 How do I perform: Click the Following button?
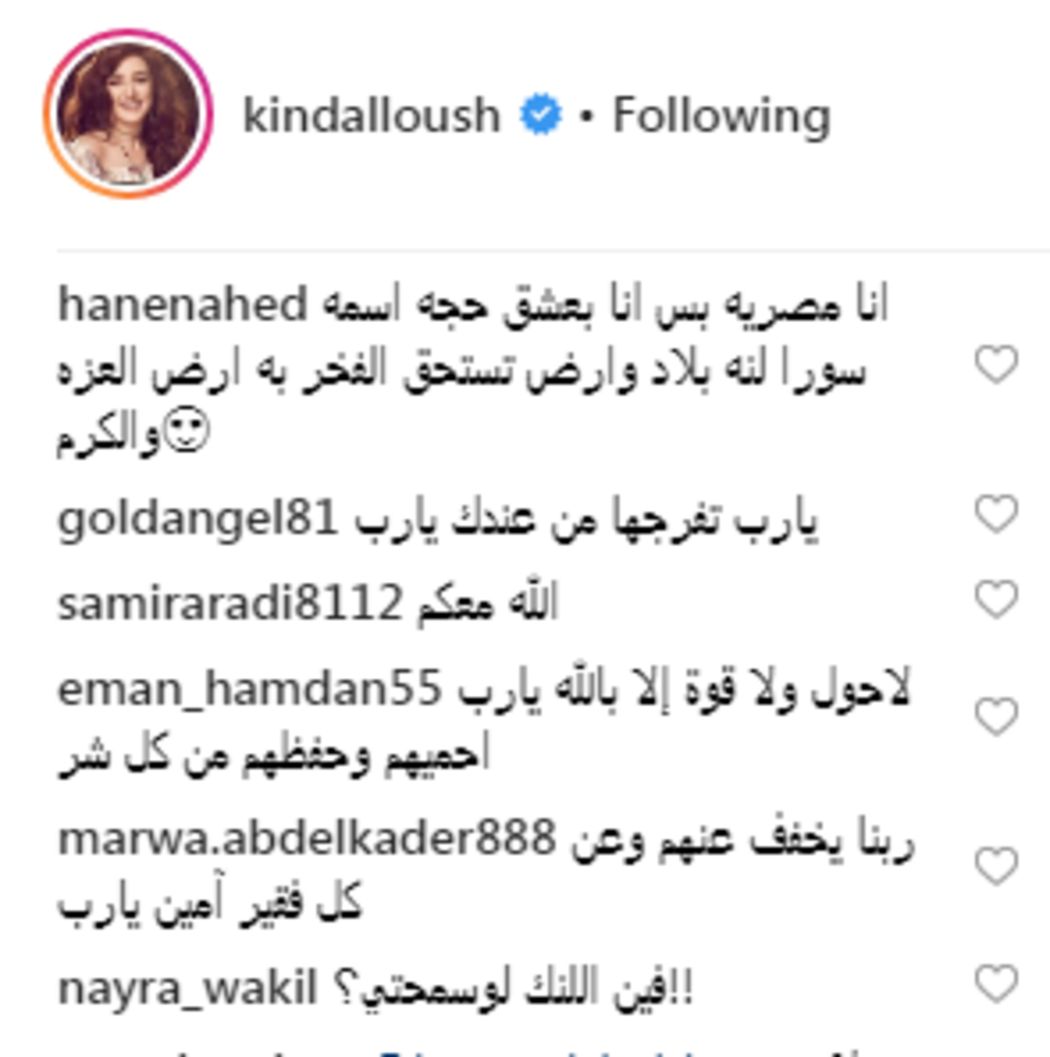click(721, 115)
